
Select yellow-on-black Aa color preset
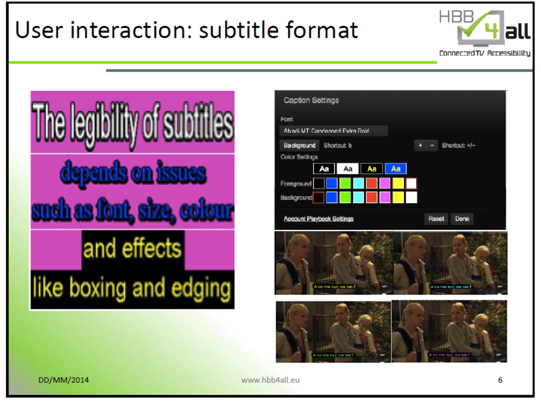pyautogui.click(x=372, y=169)
